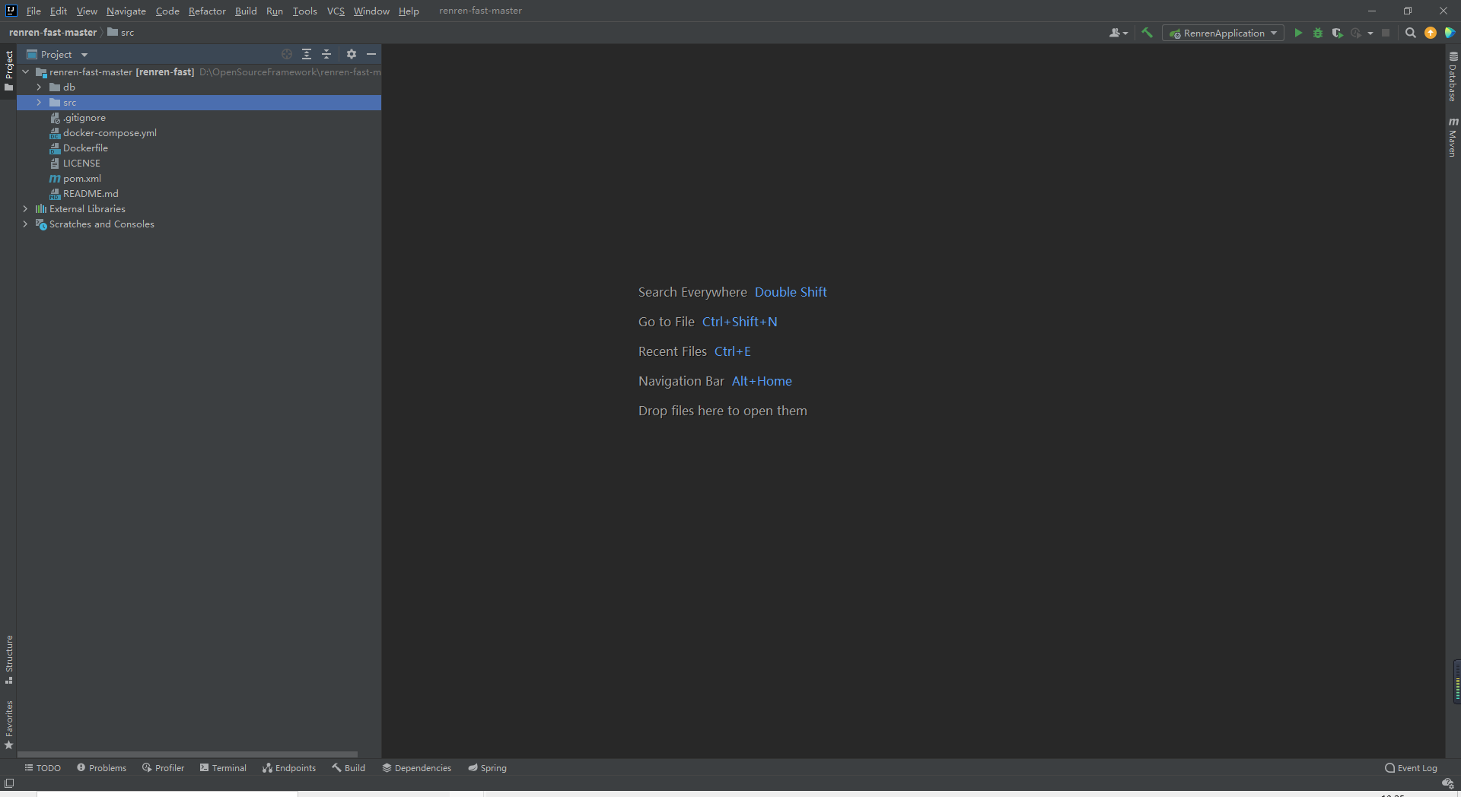Image resolution: width=1461 pixels, height=797 pixels.
Task: Run RenrenApplication with Coverage shield icon
Action: coord(1337,33)
